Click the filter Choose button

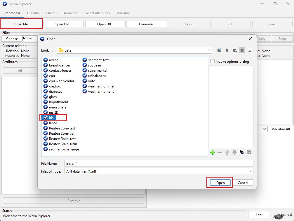point(12,38)
